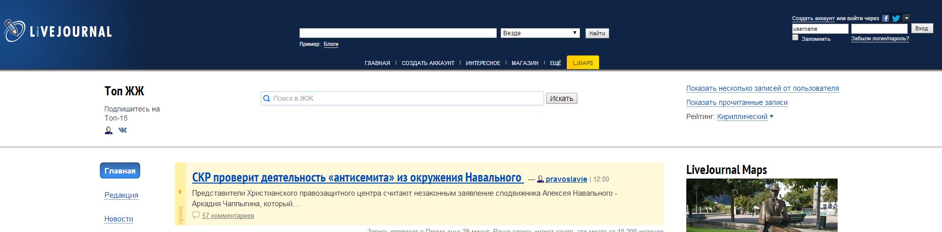The width and height of the screenshot is (942, 232).
Task: Subscribe to Top-15 via LiveJournal user icon
Action: [x=108, y=130]
